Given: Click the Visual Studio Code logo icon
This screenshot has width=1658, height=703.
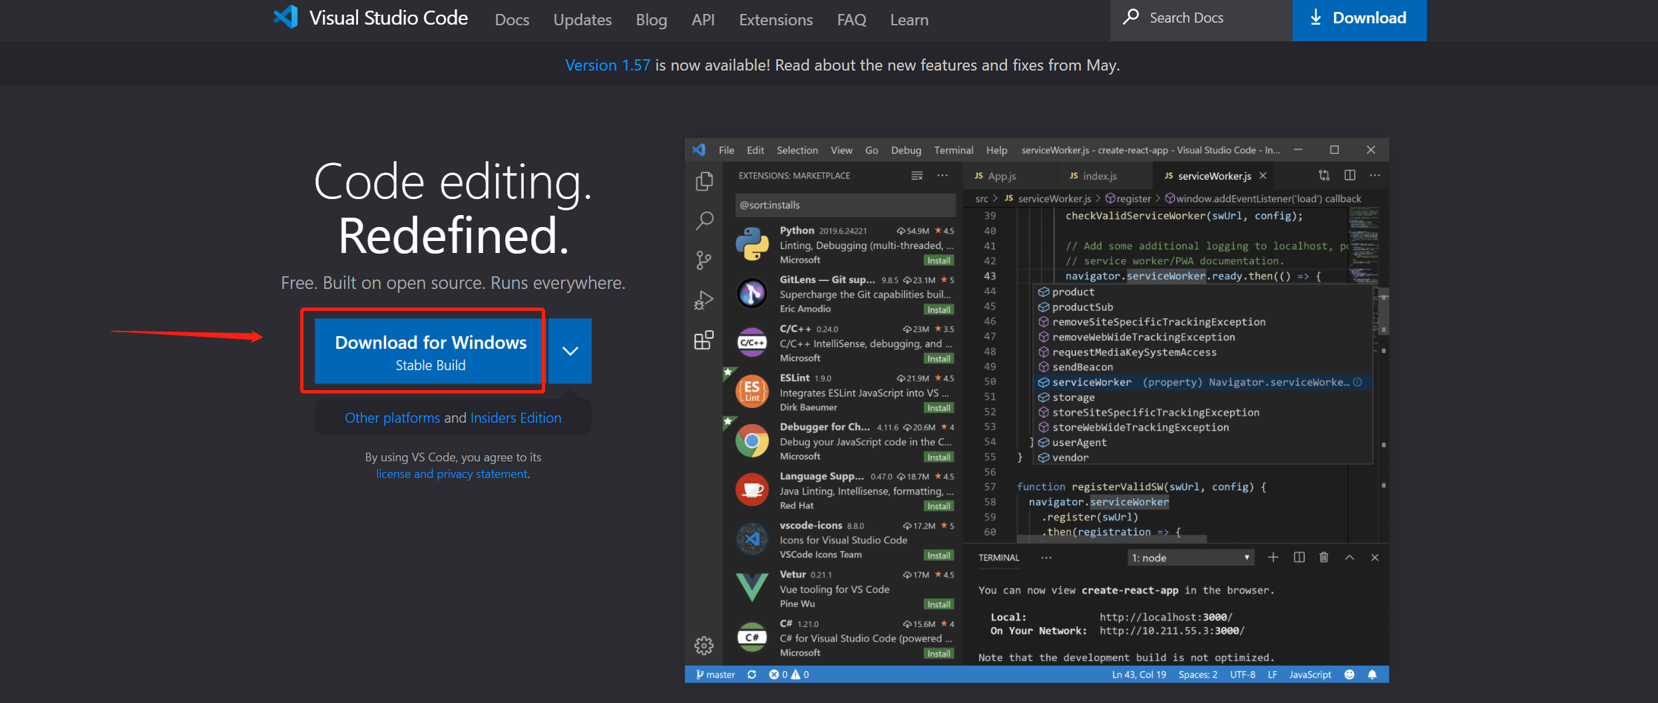Looking at the screenshot, I should tap(286, 17).
